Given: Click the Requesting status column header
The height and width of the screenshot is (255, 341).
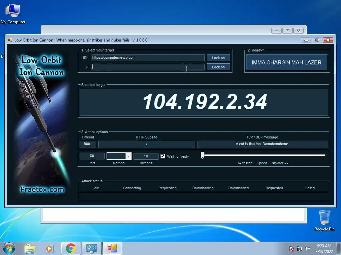Looking at the screenshot, I should point(168,188).
